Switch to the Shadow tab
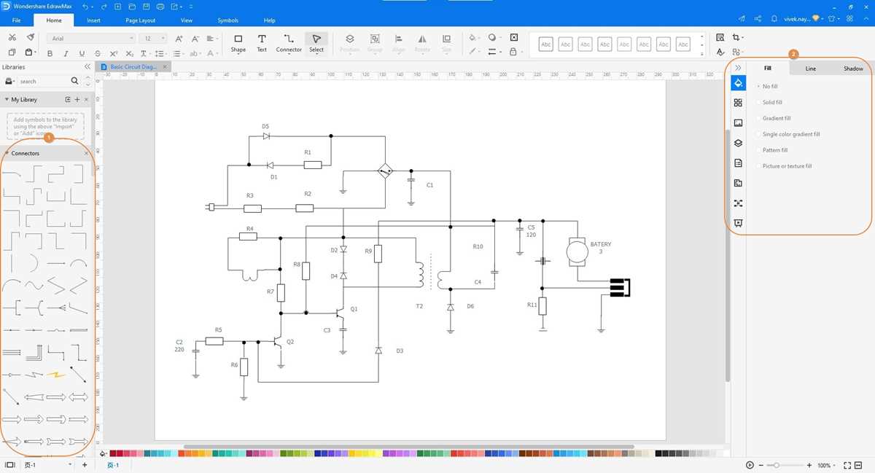The width and height of the screenshot is (875, 473). [x=853, y=69]
